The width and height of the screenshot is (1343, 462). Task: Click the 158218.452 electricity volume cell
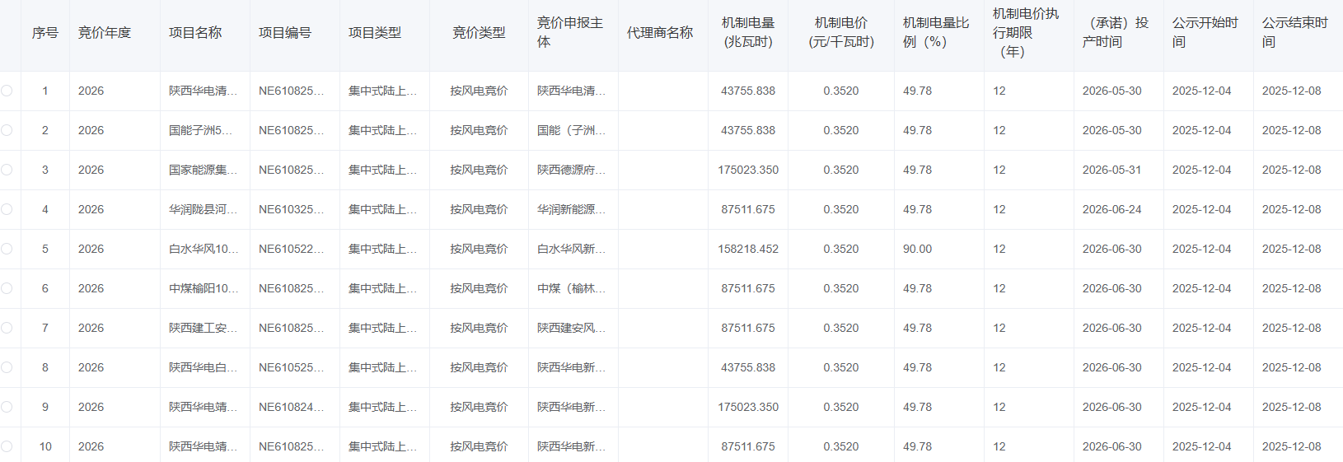pyautogui.click(x=748, y=249)
